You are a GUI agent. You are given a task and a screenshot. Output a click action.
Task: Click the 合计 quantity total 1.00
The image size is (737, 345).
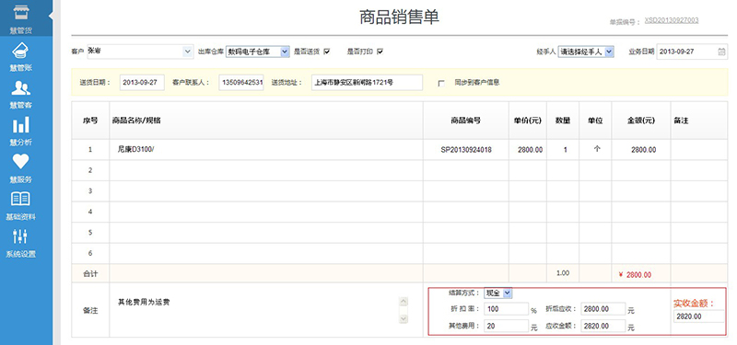tap(563, 272)
